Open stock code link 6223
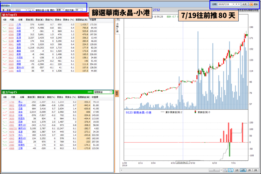The image size is (261, 174). point(11,28)
